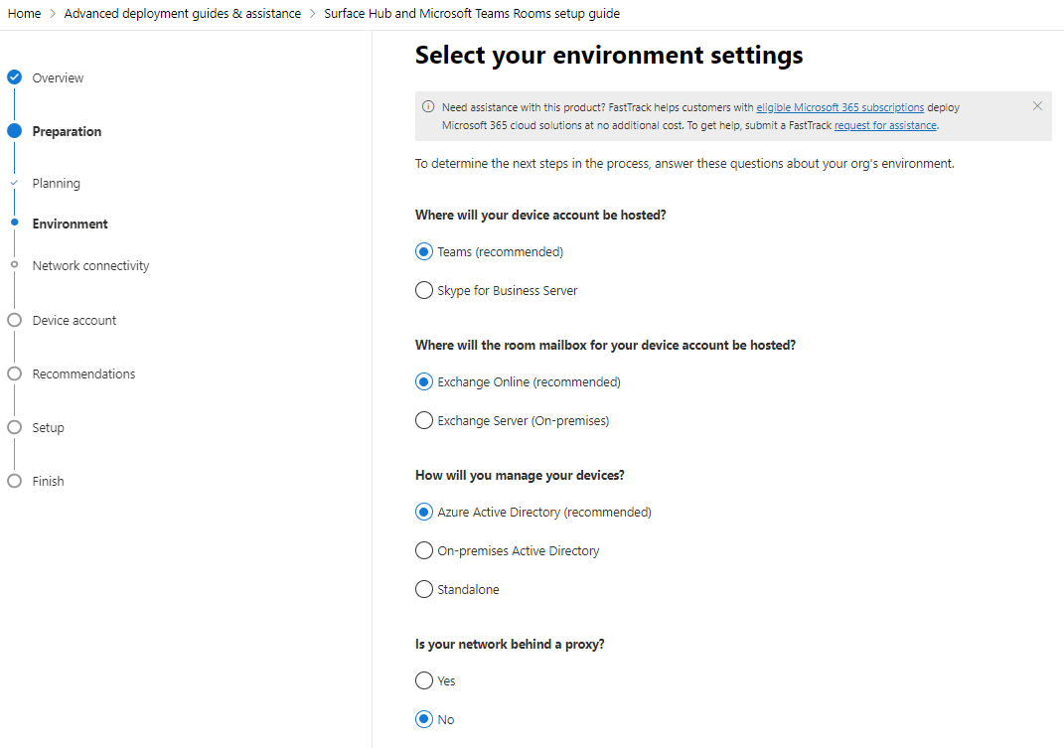Click Home breadcrumb link

point(24,14)
